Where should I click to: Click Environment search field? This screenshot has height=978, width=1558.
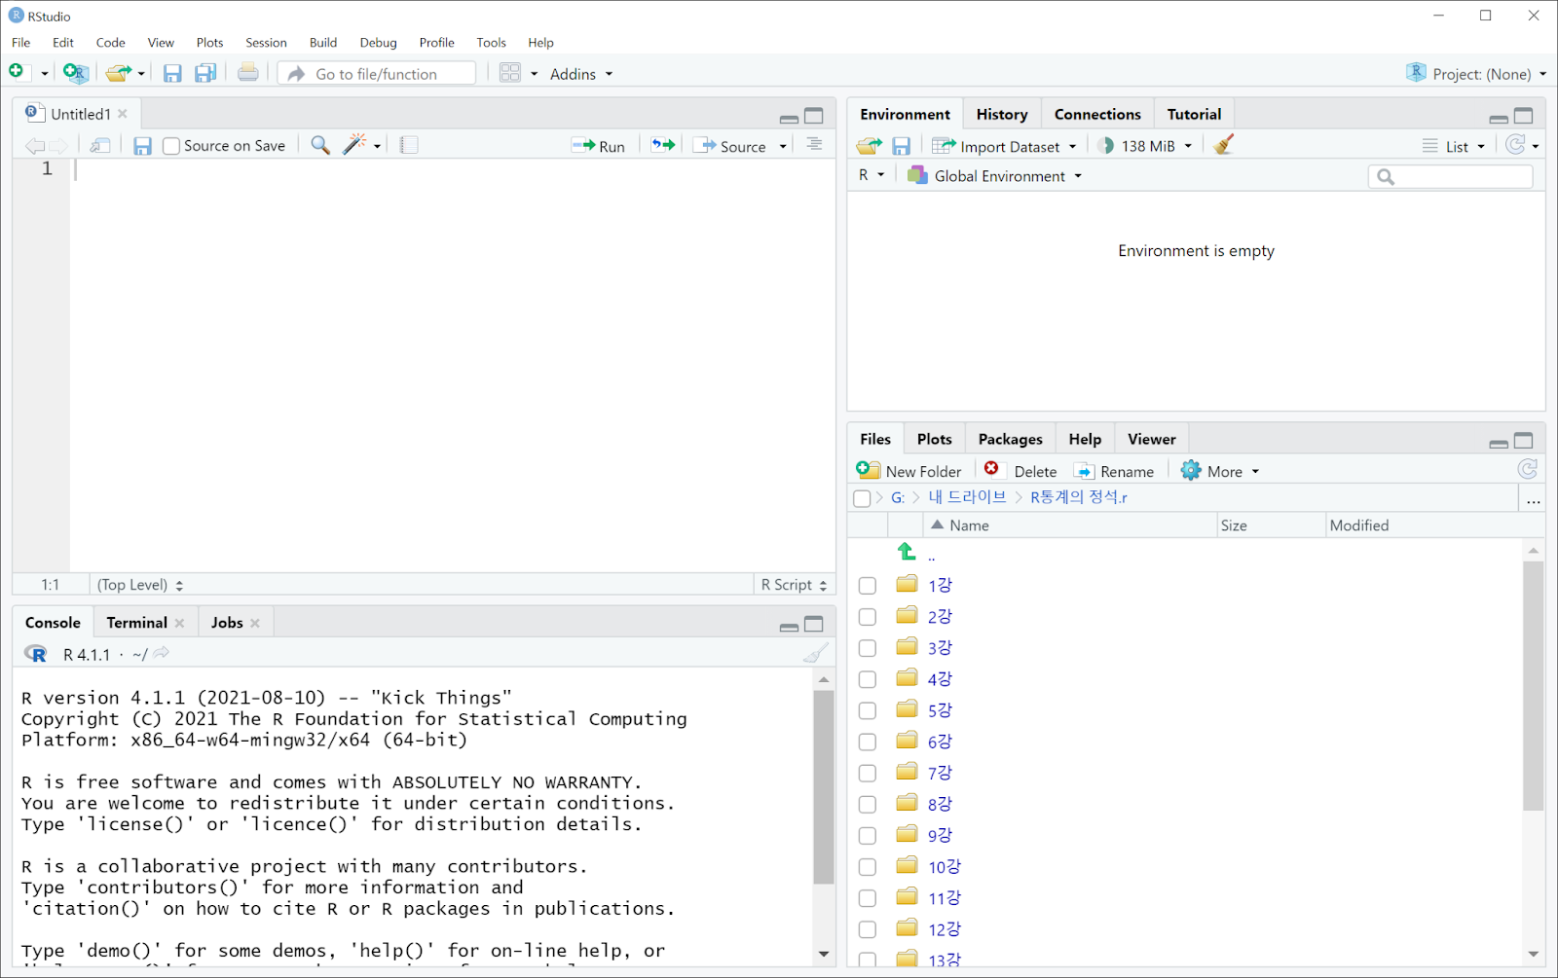point(1451,176)
